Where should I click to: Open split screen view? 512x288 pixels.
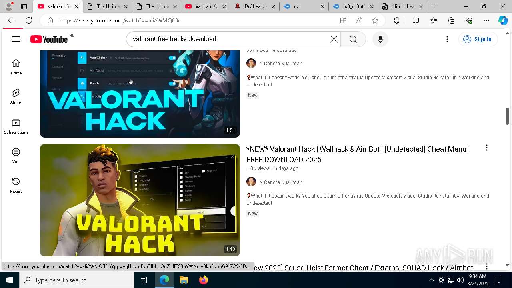click(416, 20)
